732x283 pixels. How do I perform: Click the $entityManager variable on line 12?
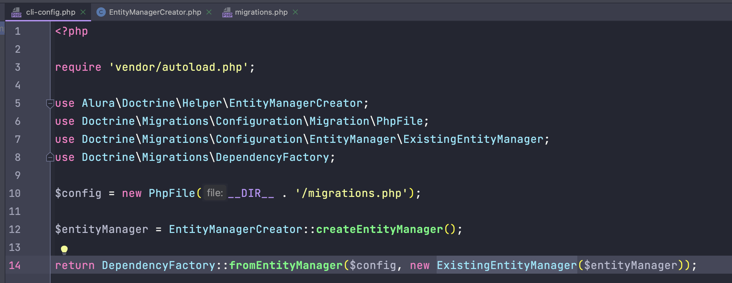pos(102,229)
